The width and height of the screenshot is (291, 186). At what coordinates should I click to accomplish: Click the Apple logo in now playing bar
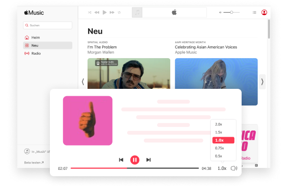pos(174,12)
